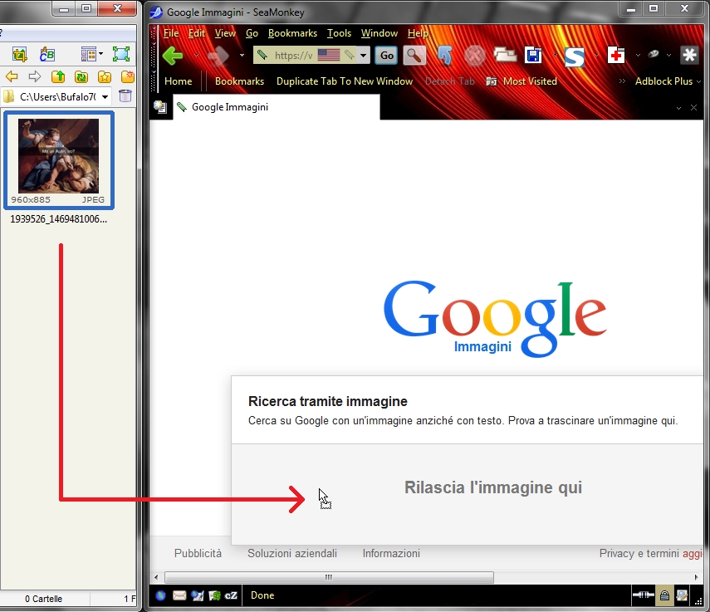This screenshot has width=710, height=612.
Task: Click the ABC batch rename icon
Action: (47, 54)
